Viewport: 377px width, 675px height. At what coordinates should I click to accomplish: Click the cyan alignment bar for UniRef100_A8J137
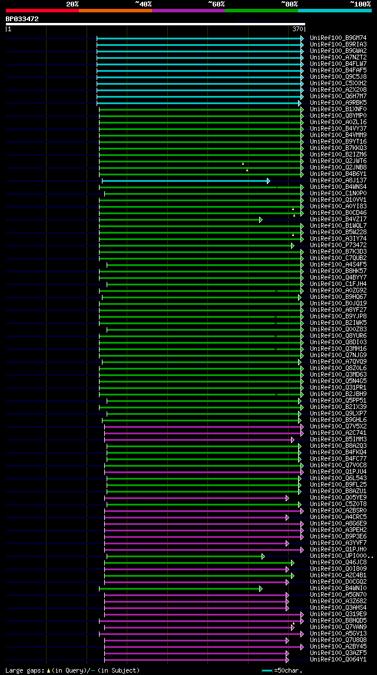coord(186,181)
